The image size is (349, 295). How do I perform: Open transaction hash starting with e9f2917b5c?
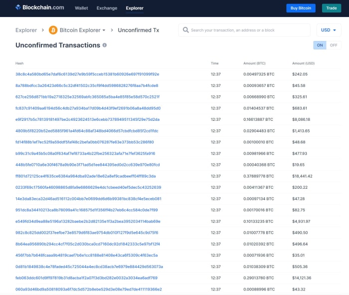coord(87,119)
